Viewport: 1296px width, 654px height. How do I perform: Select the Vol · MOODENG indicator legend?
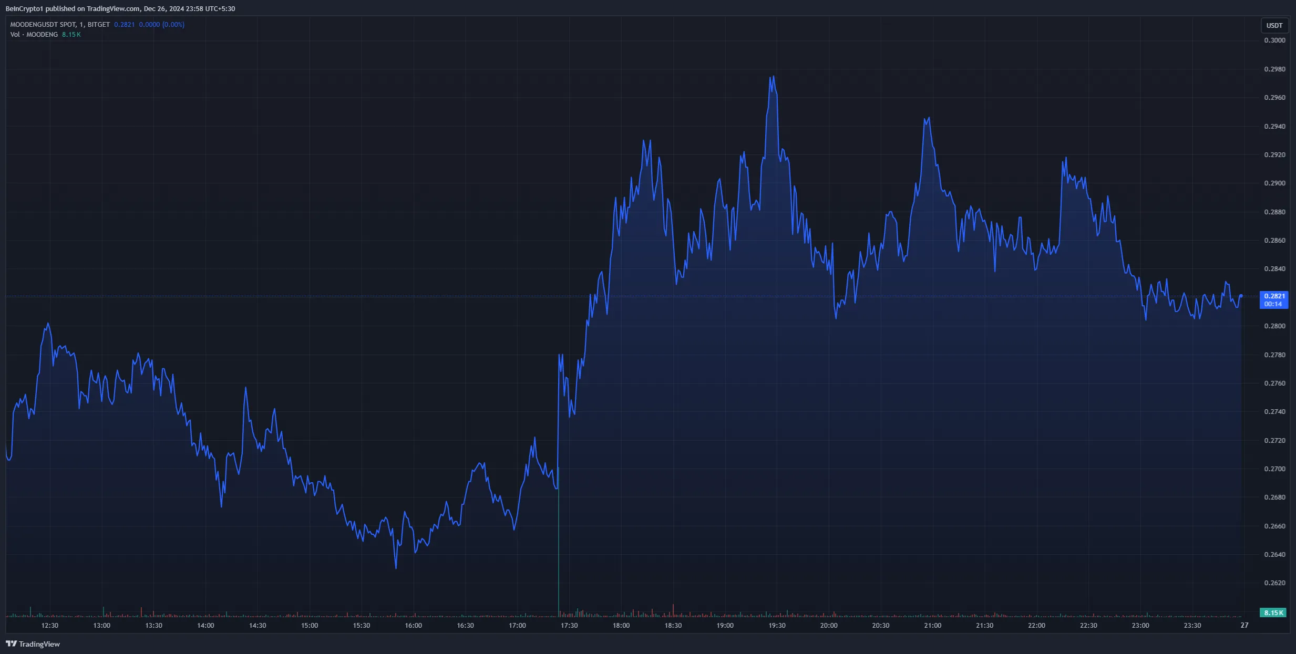pyautogui.click(x=34, y=35)
